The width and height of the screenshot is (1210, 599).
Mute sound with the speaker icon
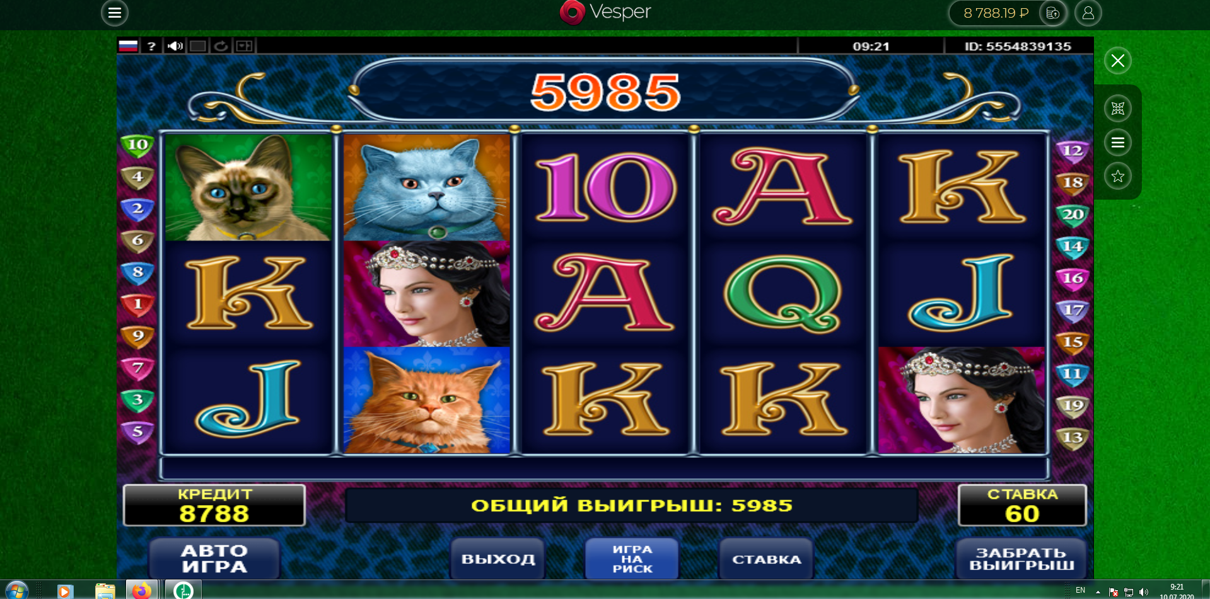(175, 46)
